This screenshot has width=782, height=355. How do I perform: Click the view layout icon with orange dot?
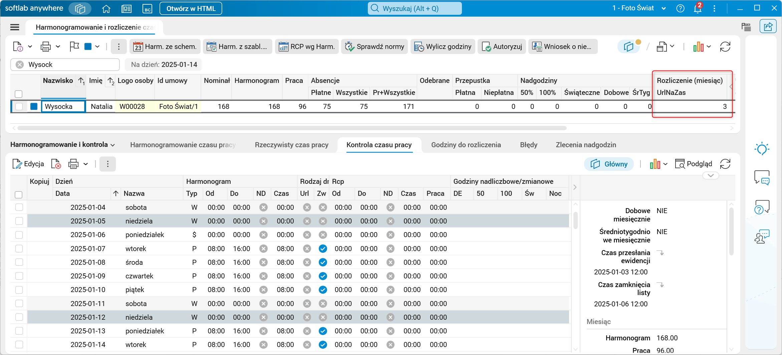(x=629, y=47)
